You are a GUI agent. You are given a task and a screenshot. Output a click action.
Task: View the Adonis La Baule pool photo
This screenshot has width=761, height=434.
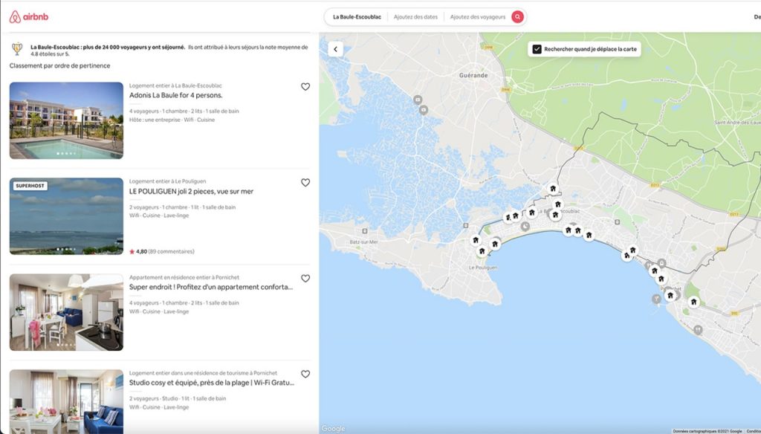pyautogui.click(x=66, y=120)
